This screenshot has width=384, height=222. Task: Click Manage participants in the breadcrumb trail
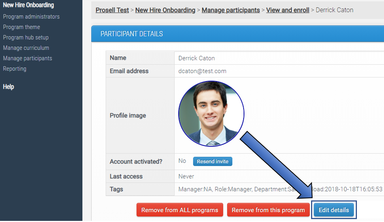pos(230,10)
